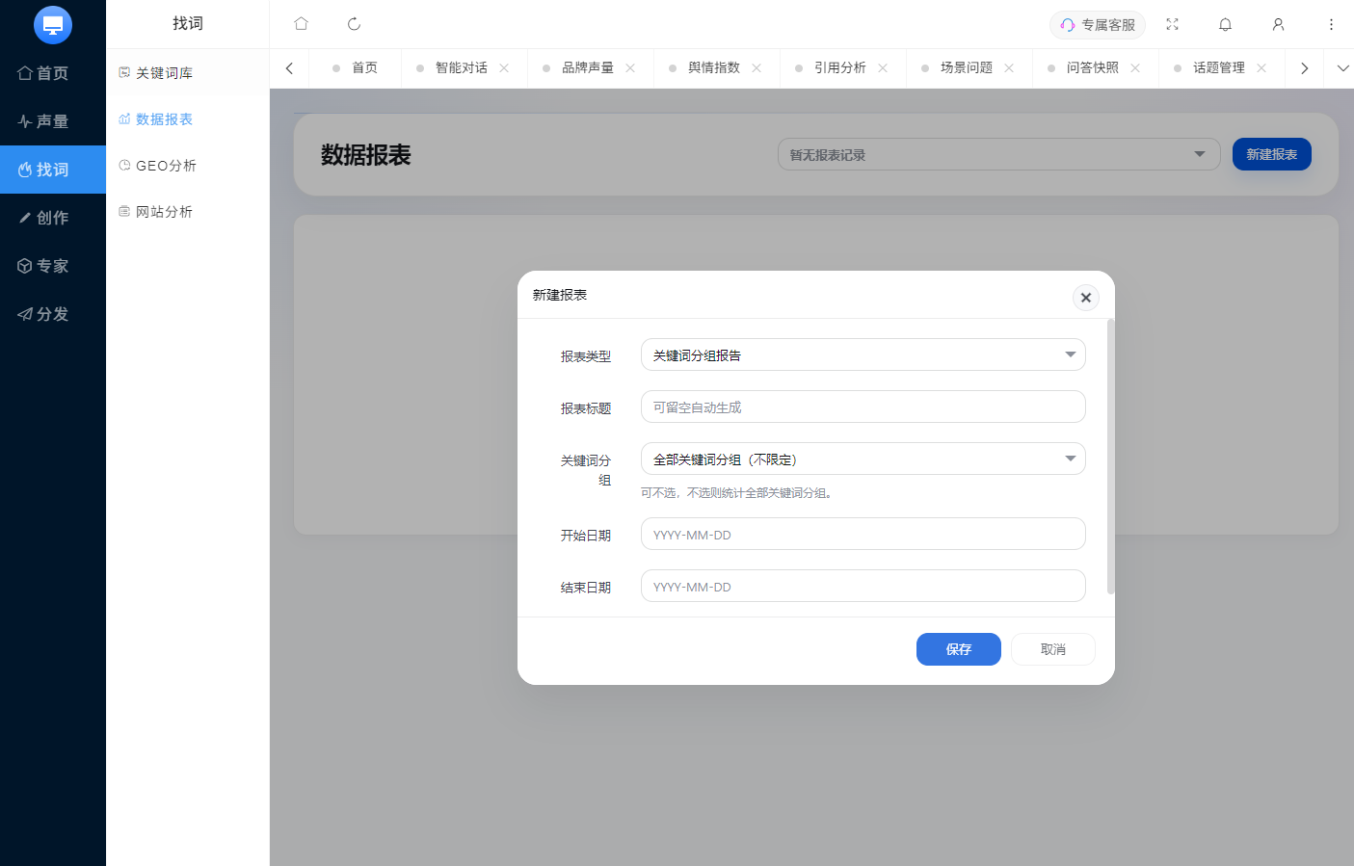Open the 关键词分组 dropdown

(863, 459)
